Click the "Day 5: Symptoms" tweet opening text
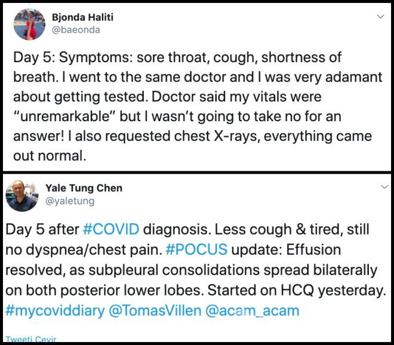Screen dimensions: 394x345 (x=67, y=60)
